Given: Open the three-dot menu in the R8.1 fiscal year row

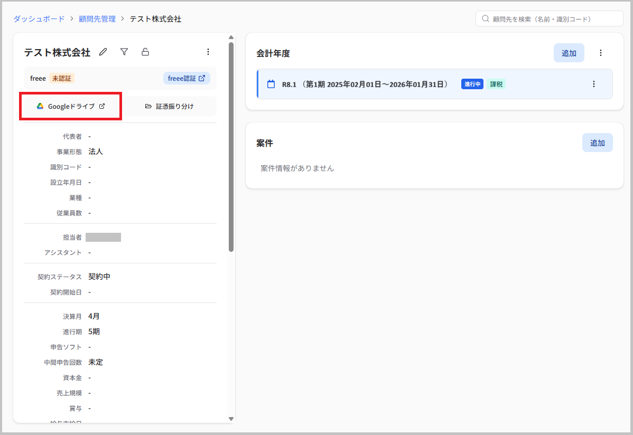Looking at the screenshot, I should tap(594, 84).
